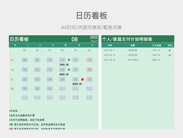The height and width of the screenshot is (138, 183).
Task: Click the red Sunday date 28
Action: 12,89
